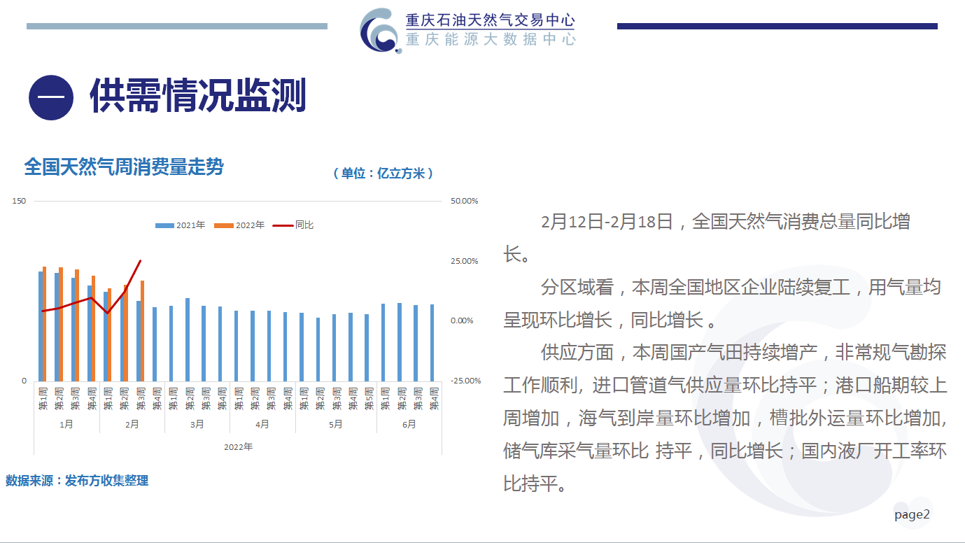Click the 5月 month label
965x543 pixels.
[336, 424]
